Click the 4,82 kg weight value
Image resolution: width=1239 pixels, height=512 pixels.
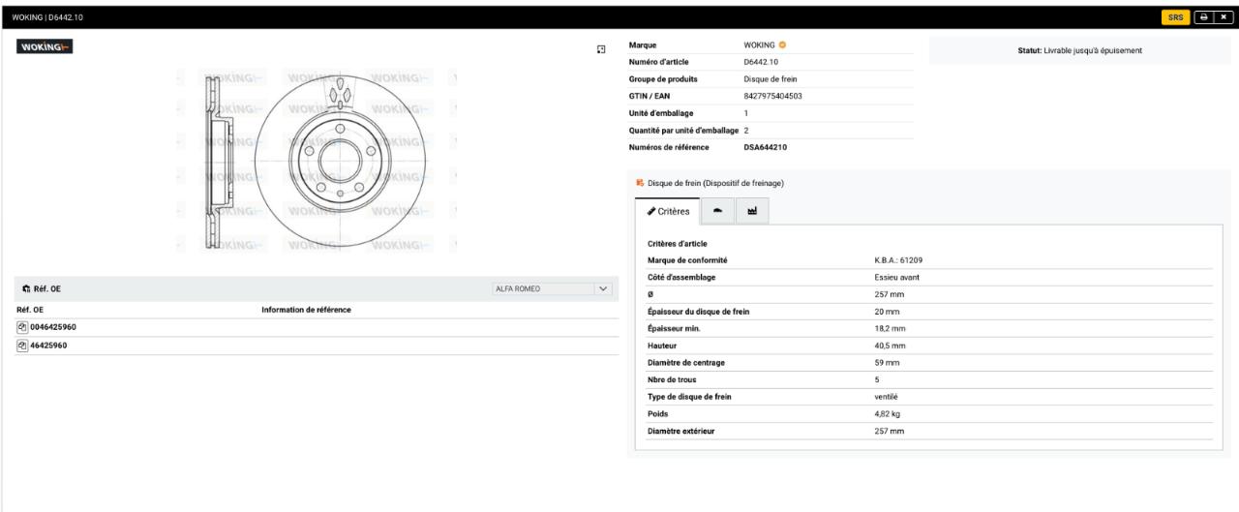coord(888,413)
